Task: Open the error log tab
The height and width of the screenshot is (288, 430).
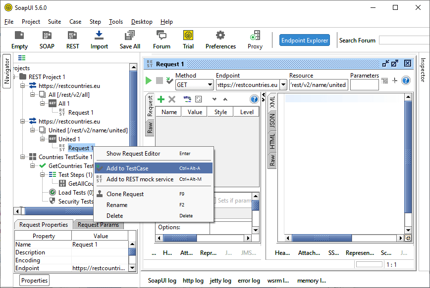Action: pyautogui.click(x=249, y=281)
